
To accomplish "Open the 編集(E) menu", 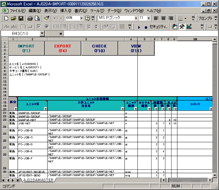I will tap(35, 11).
